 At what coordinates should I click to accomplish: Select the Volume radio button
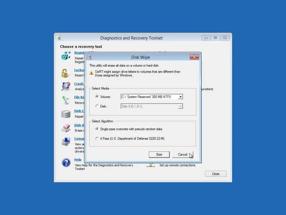tap(97, 97)
